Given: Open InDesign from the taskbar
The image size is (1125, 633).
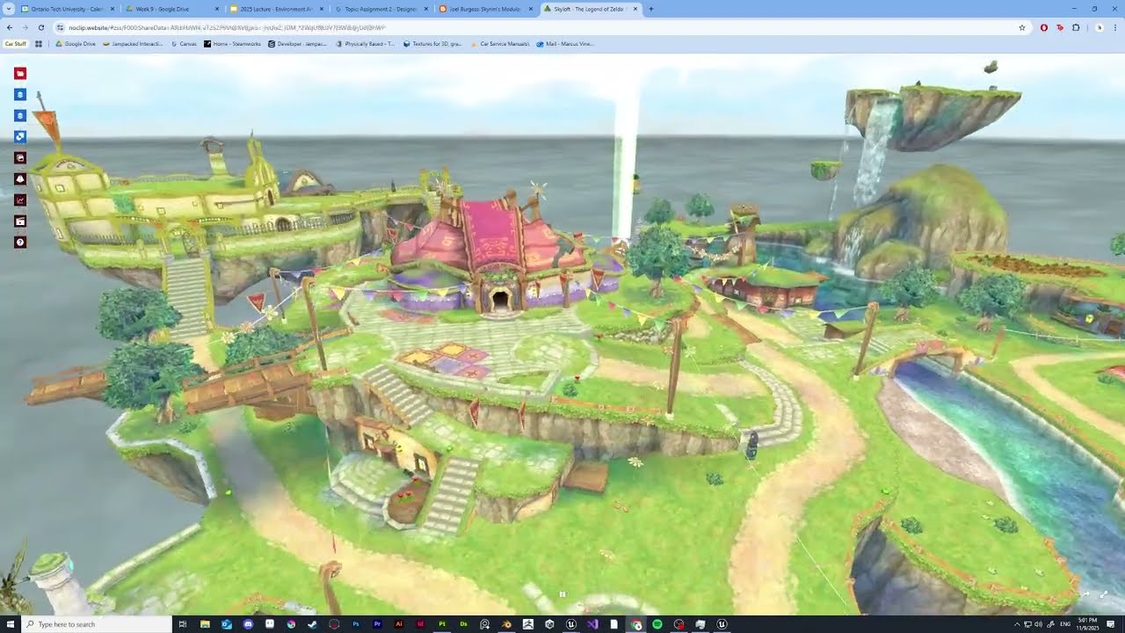Looking at the screenshot, I should click(420, 624).
